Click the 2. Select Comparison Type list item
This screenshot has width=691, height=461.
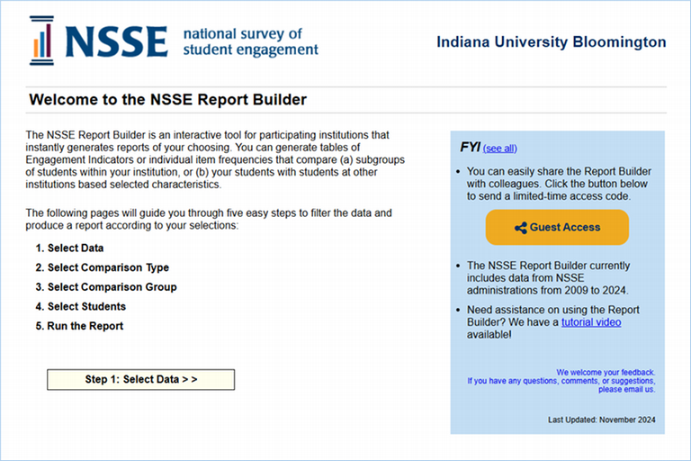click(103, 267)
